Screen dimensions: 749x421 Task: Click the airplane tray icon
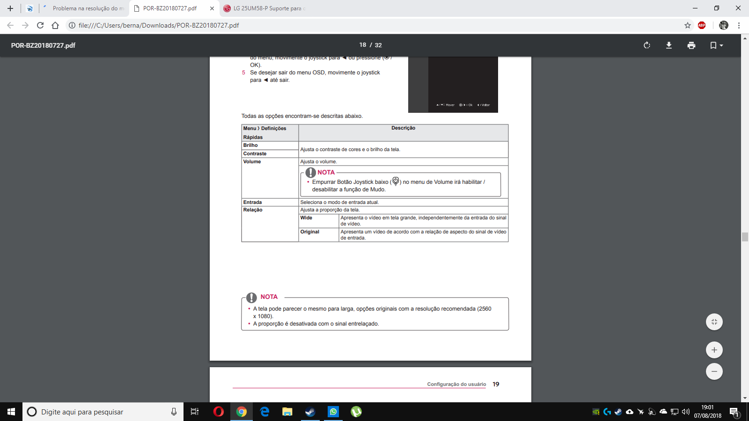(x=641, y=412)
